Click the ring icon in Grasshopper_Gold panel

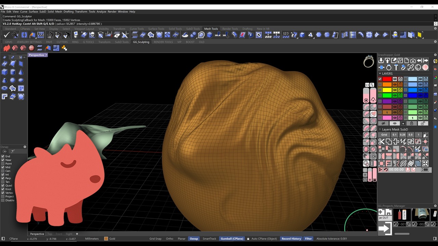coord(388,67)
